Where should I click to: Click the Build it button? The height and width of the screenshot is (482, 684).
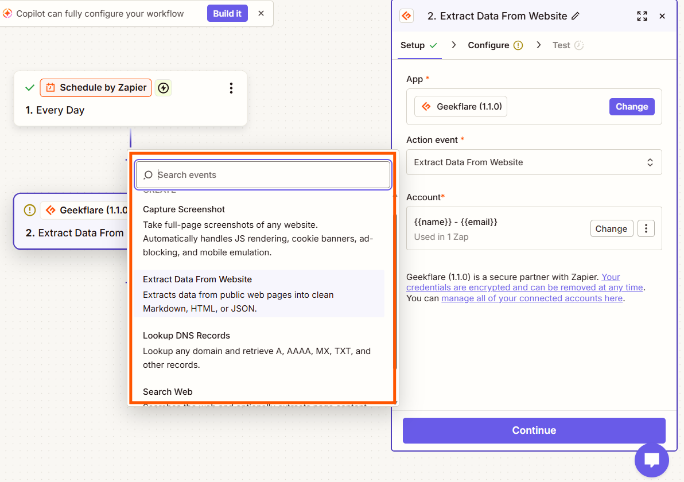pyautogui.click(x=227, y=14)
